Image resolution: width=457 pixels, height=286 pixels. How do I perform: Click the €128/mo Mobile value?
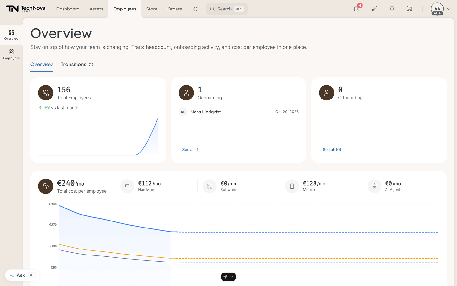314,183
